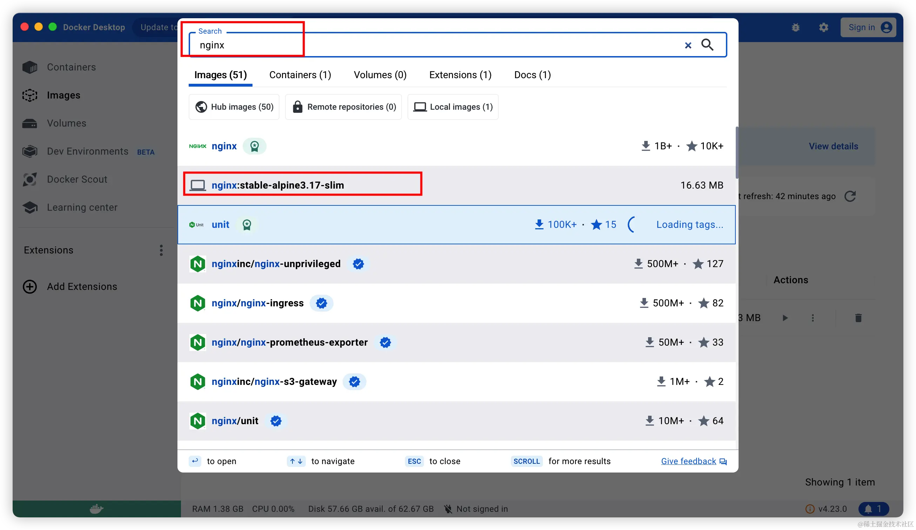916x530 pixels.
Task: Click Add Extensions plus icon
Action: (x=30, y=287)
